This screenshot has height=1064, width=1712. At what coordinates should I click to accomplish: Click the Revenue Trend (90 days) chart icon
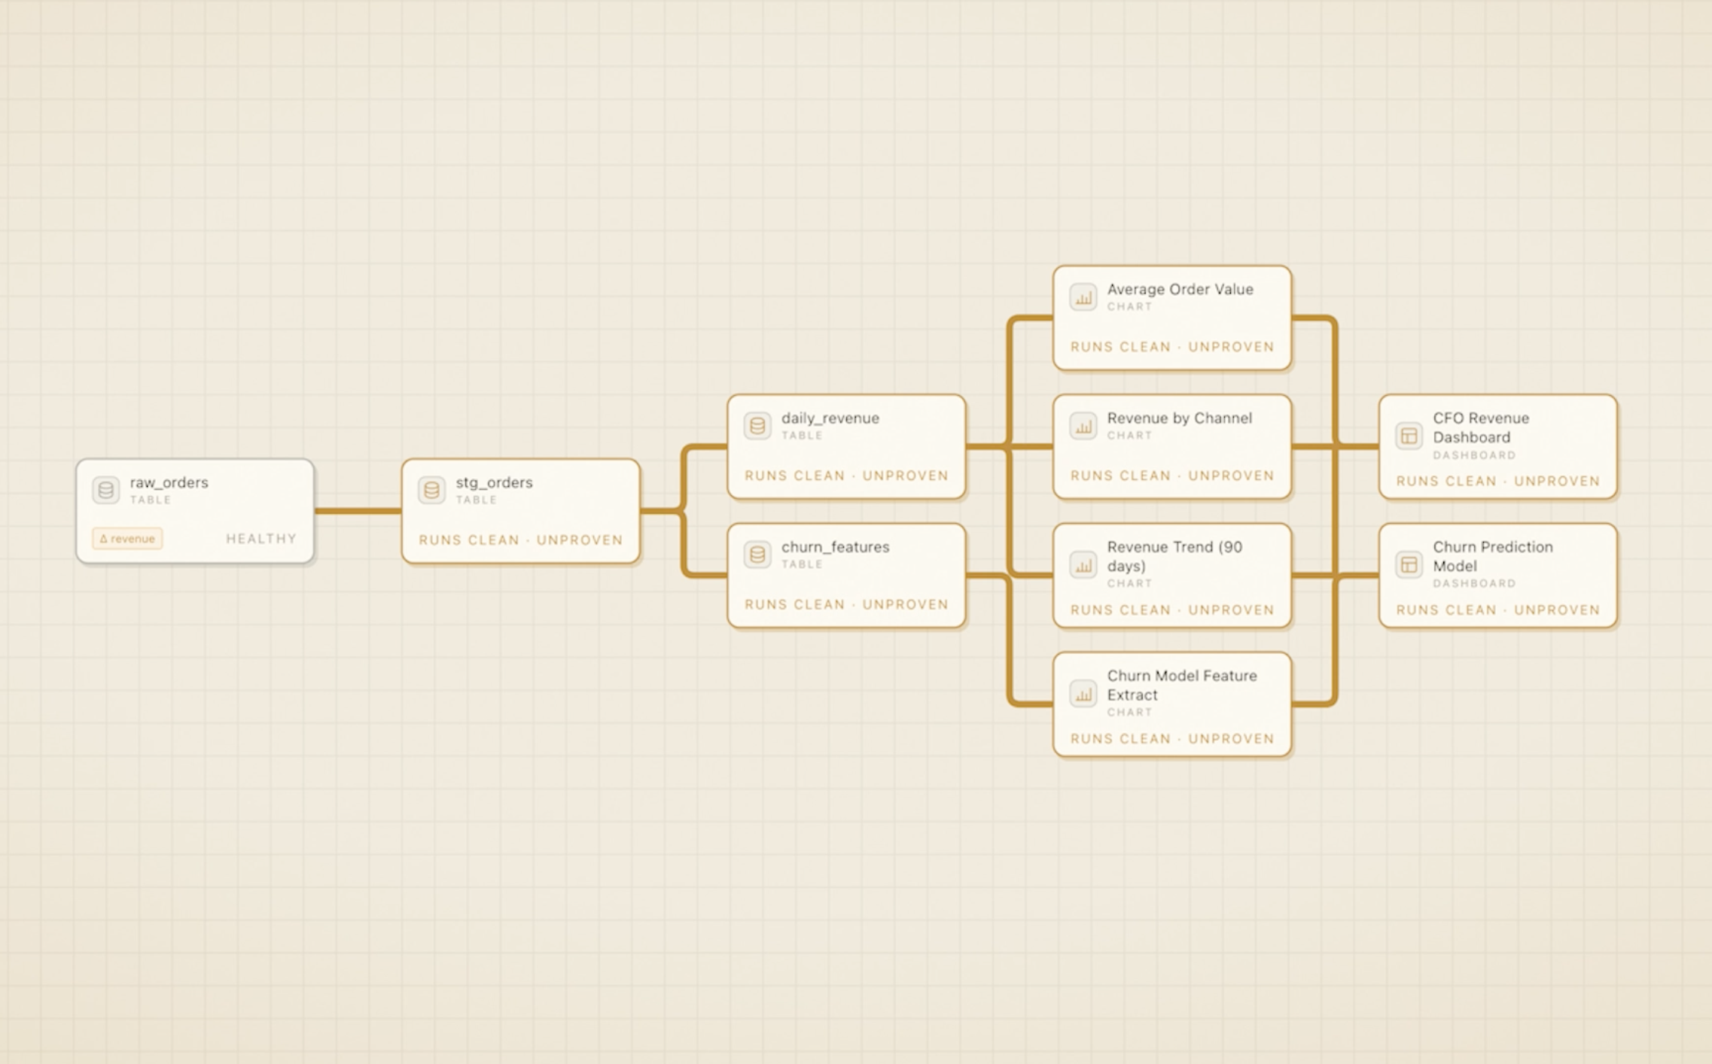pyautogui.click(x=1083, y=564)
